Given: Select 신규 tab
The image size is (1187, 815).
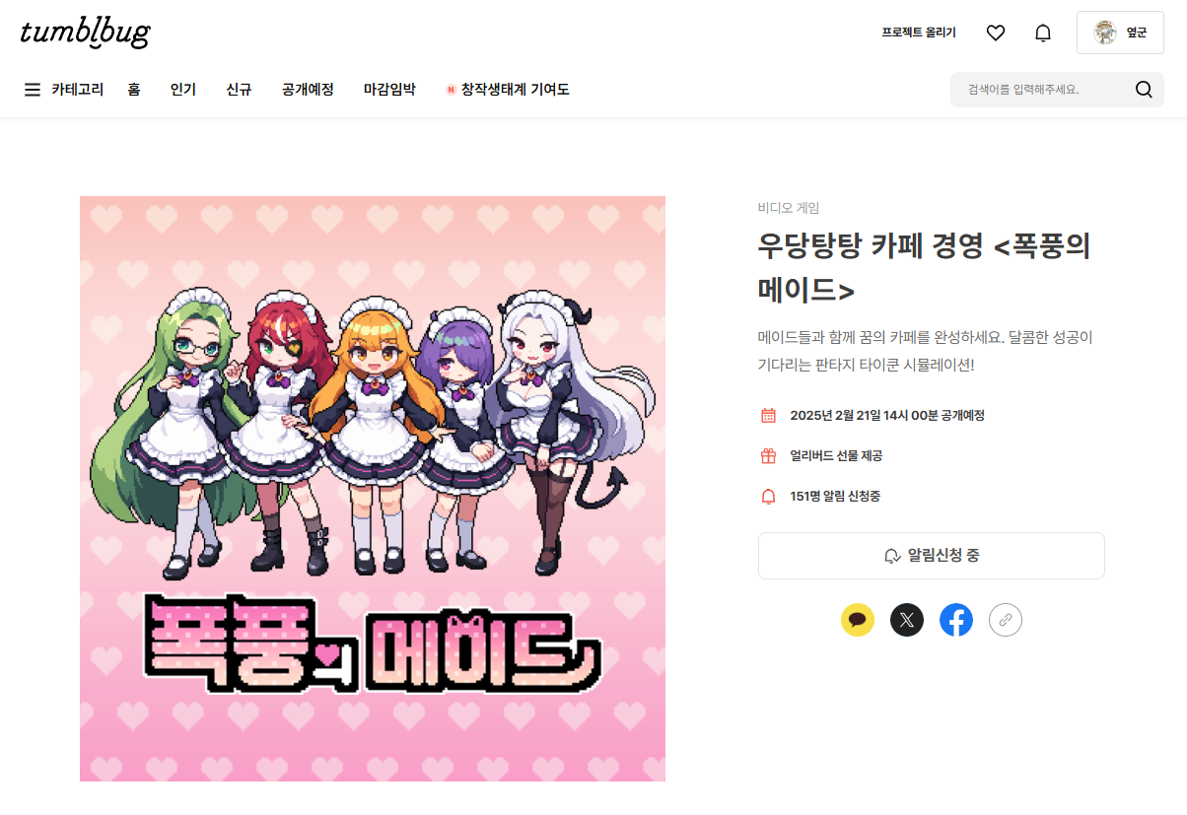Looking at the screenshot, I should 239,90.
